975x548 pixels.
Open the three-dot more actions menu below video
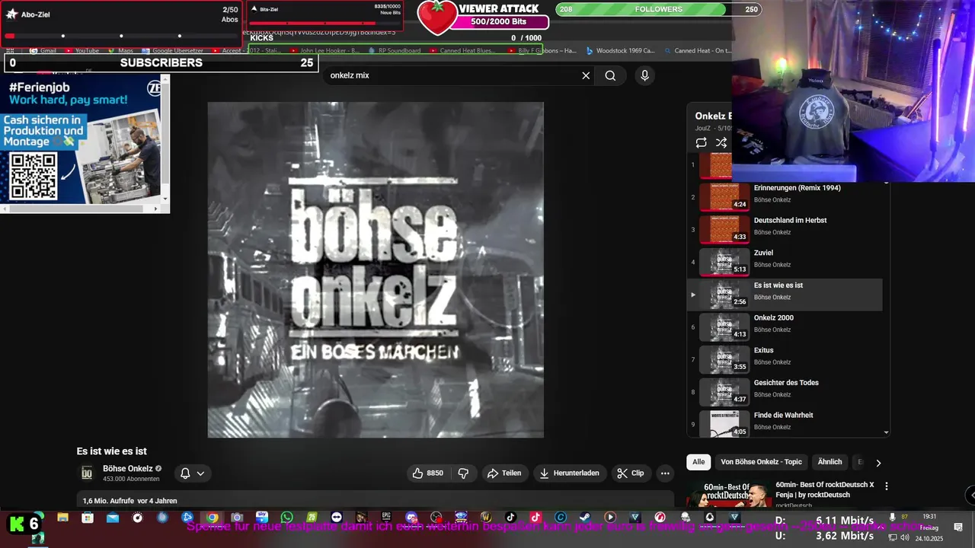point(665,473)
